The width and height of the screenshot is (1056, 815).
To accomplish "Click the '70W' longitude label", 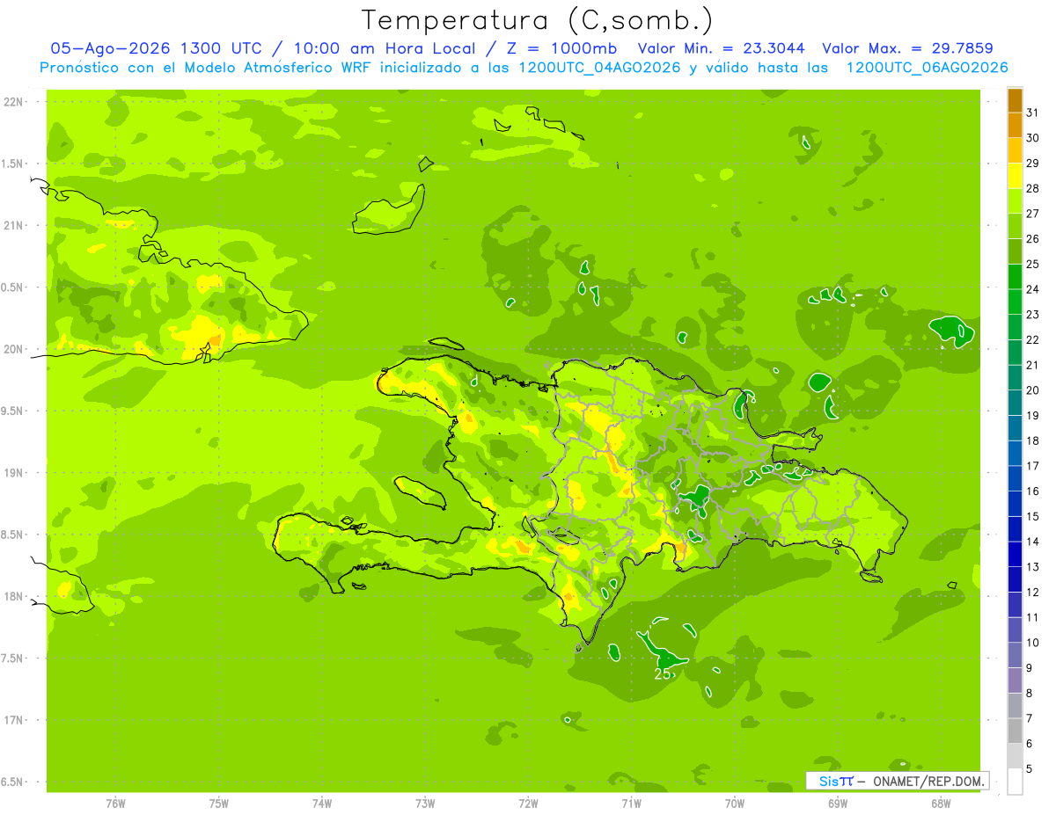I will coord(735,804).
